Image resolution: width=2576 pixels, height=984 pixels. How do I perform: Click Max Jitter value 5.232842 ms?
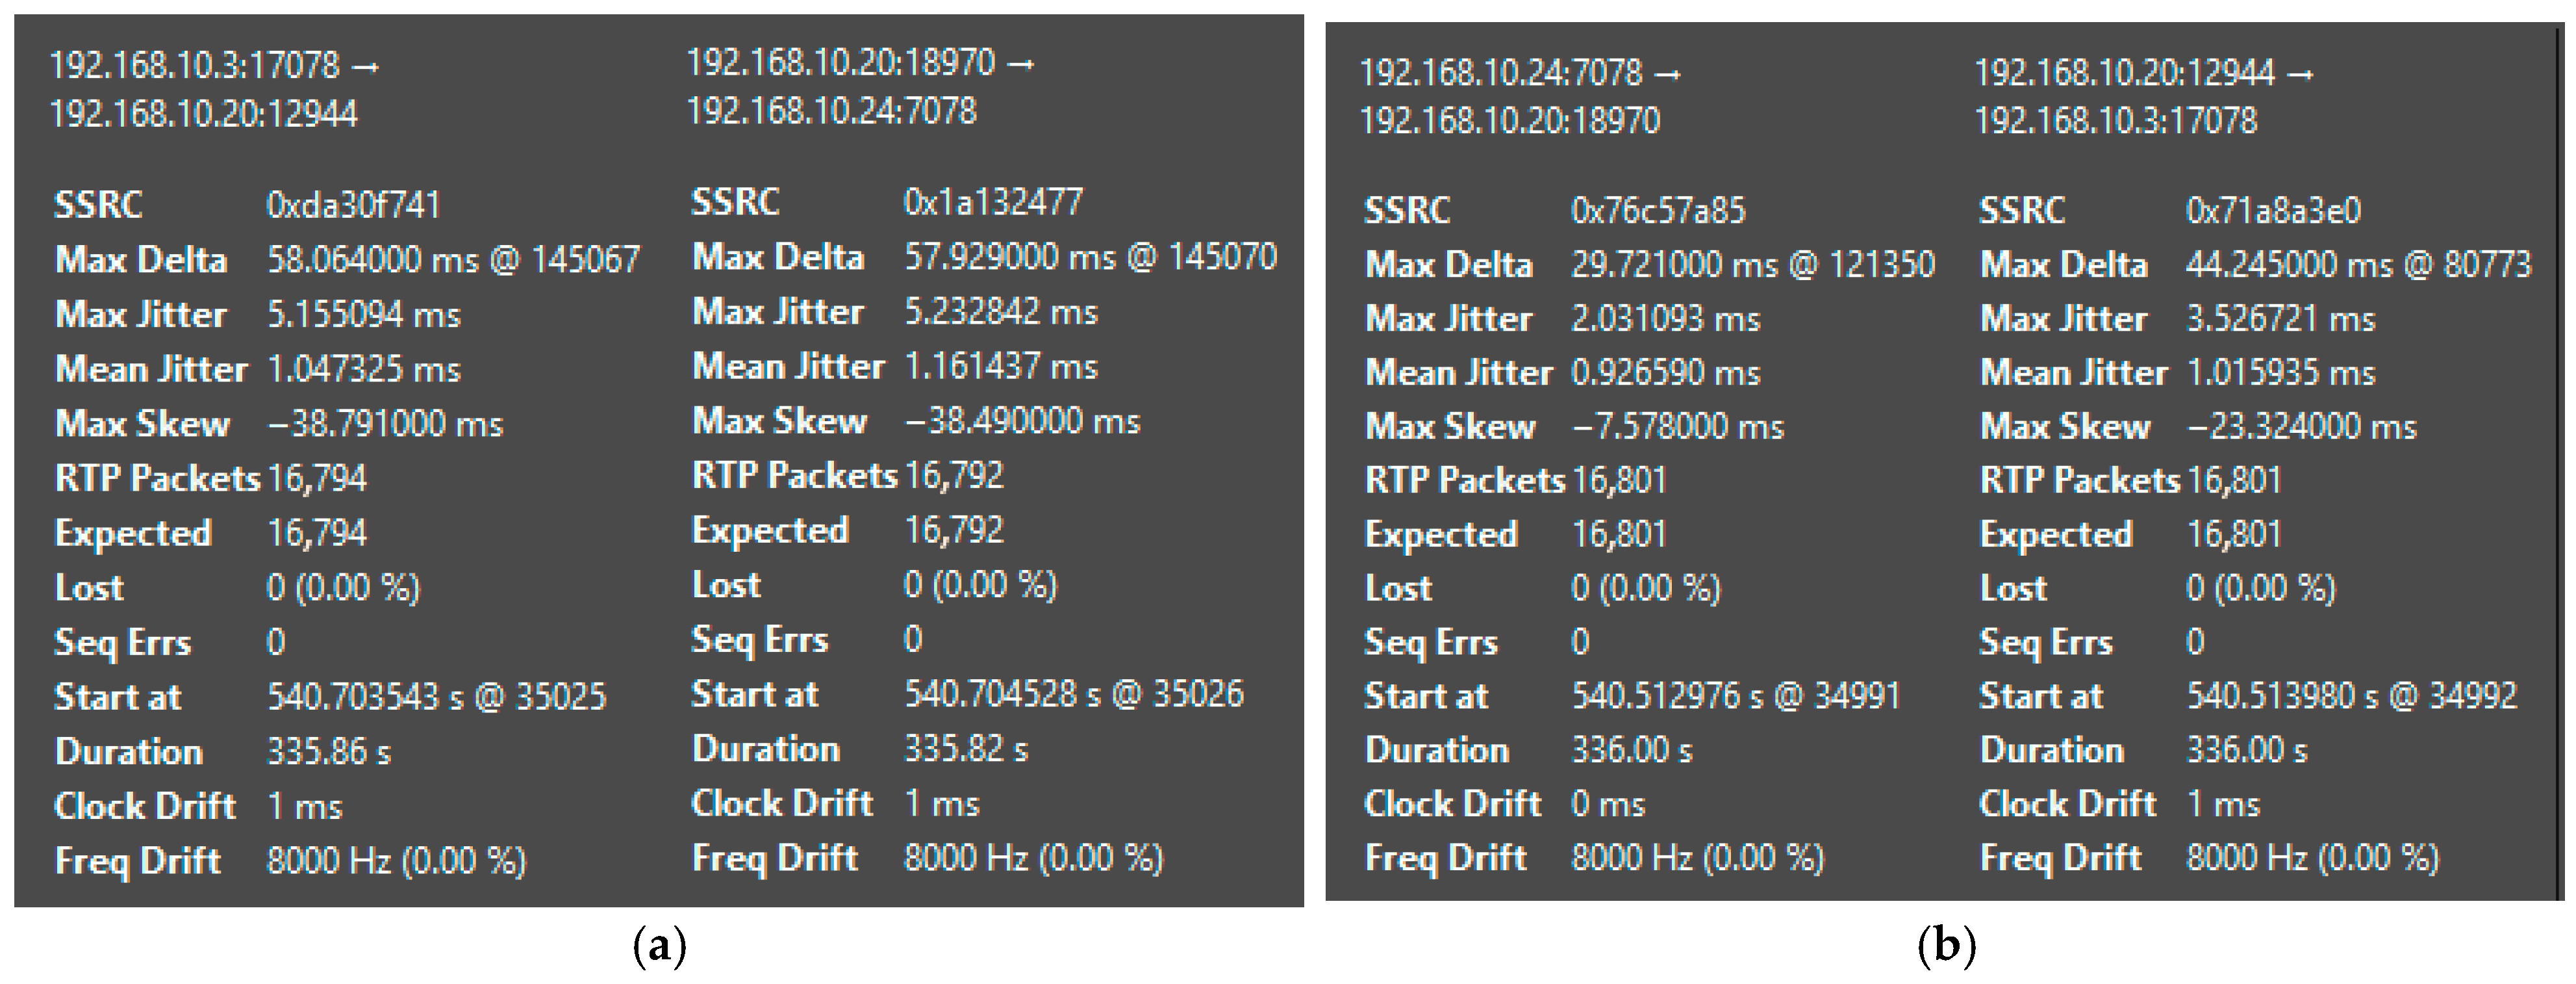click(x=1000, y=313)
